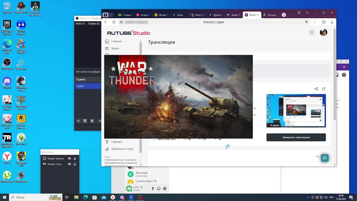Delete the selected OBS scene

85,121
